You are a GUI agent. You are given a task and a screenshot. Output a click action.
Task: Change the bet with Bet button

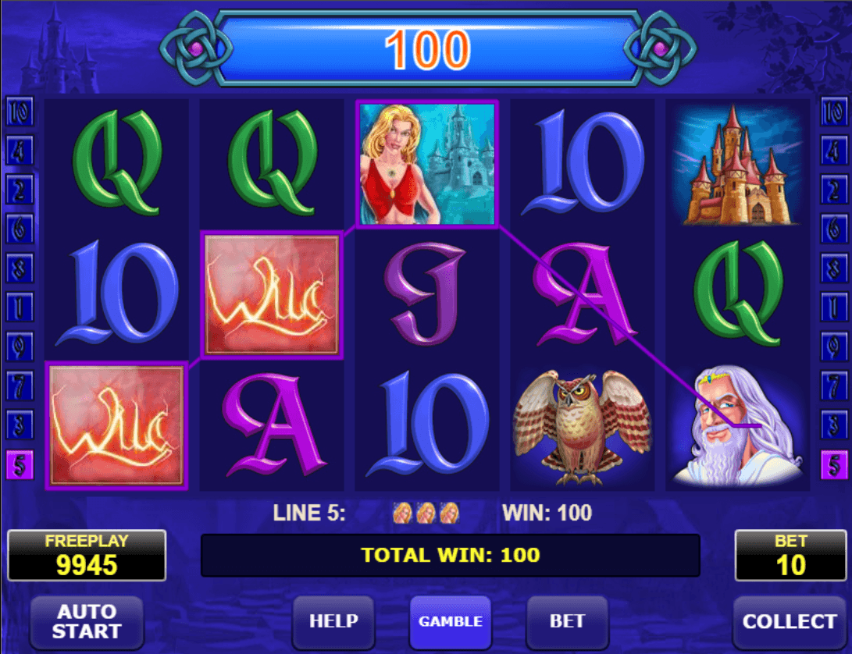[567, 621]
